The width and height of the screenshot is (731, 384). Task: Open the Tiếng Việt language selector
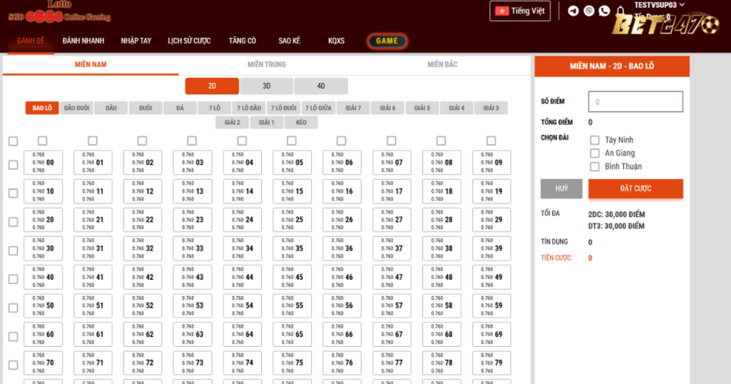point(520,11)
